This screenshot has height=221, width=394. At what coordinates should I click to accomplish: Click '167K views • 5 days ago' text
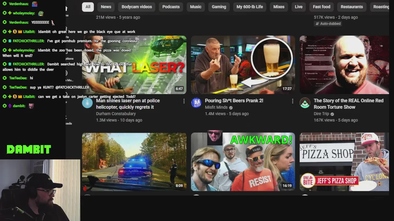[336, 120]
